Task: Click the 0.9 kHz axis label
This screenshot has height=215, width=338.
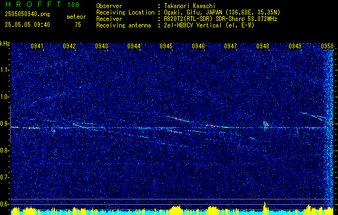Action: pyautogui.click(x=5, y=124)
